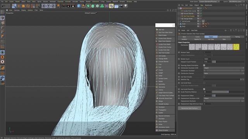Open Tags menu in Object Manager
Image resolution: width=248 pixels, height=139 pixels.
point(202,5)
